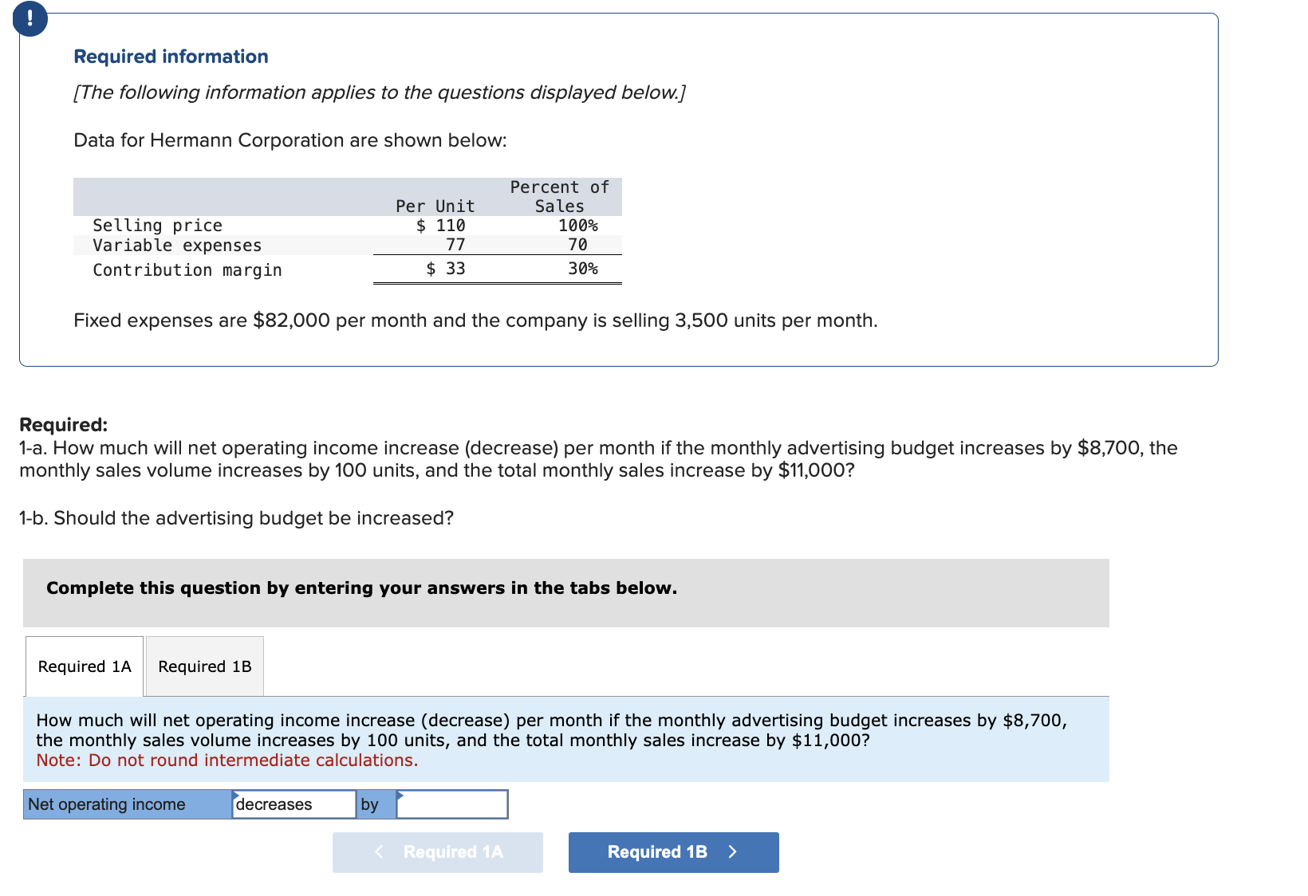Click the back chevron on Required 1A button
The width and height of the screenshot is (1308, 896).
point(379,852)
